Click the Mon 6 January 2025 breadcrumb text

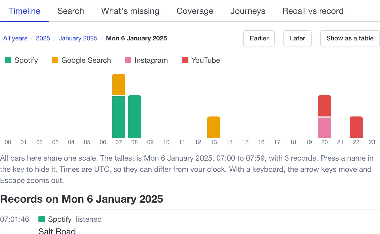click(136, 38)
